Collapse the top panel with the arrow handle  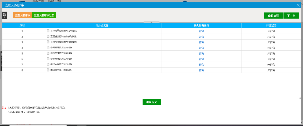pos(151,22)
